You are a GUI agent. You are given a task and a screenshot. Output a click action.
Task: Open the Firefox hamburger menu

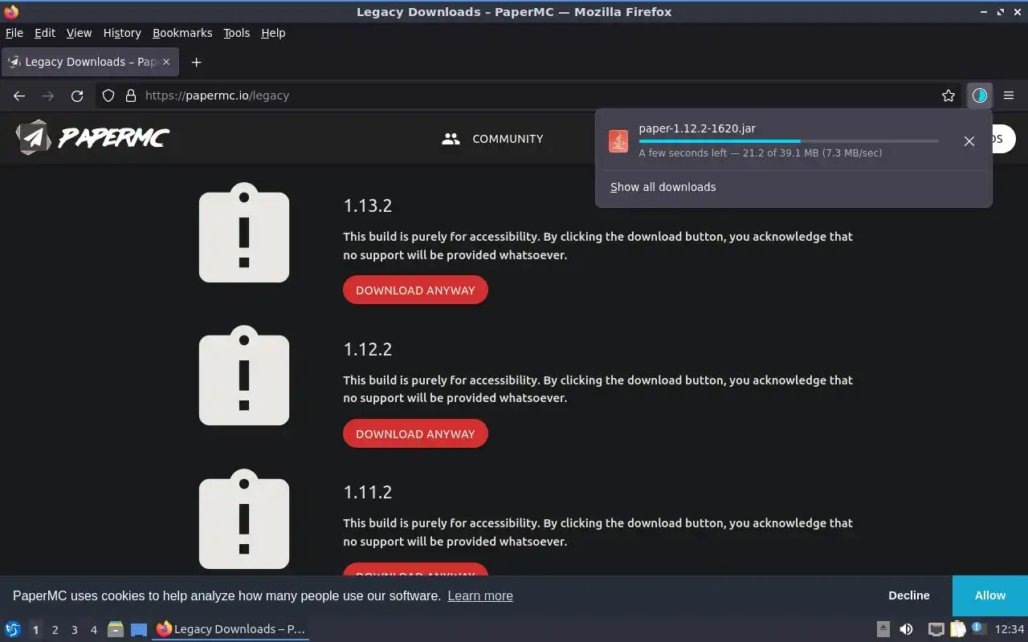click(x=1009, y=95)
